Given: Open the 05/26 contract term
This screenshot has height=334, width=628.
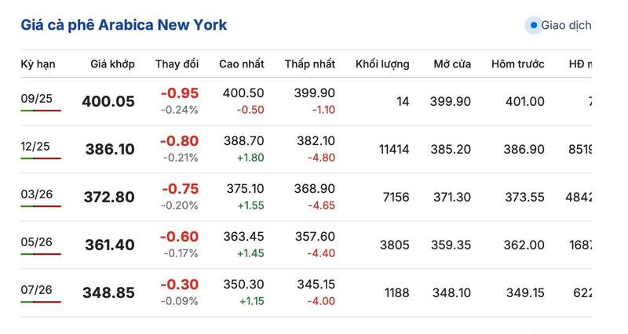Looking at the screenshot, I should coord(37,241).
